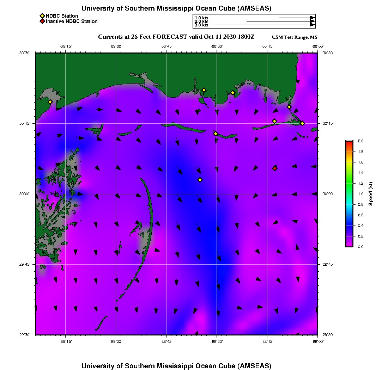Click the magenta bottom of the speed color bar

point(349,245)
